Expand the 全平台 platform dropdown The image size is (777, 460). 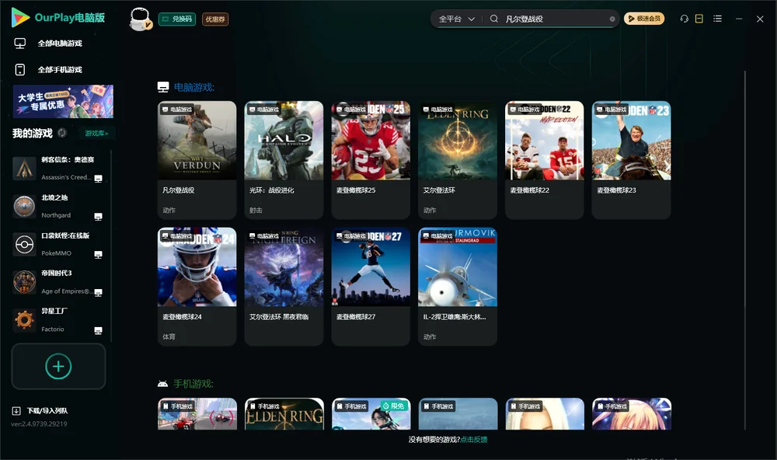click(456, 19)
